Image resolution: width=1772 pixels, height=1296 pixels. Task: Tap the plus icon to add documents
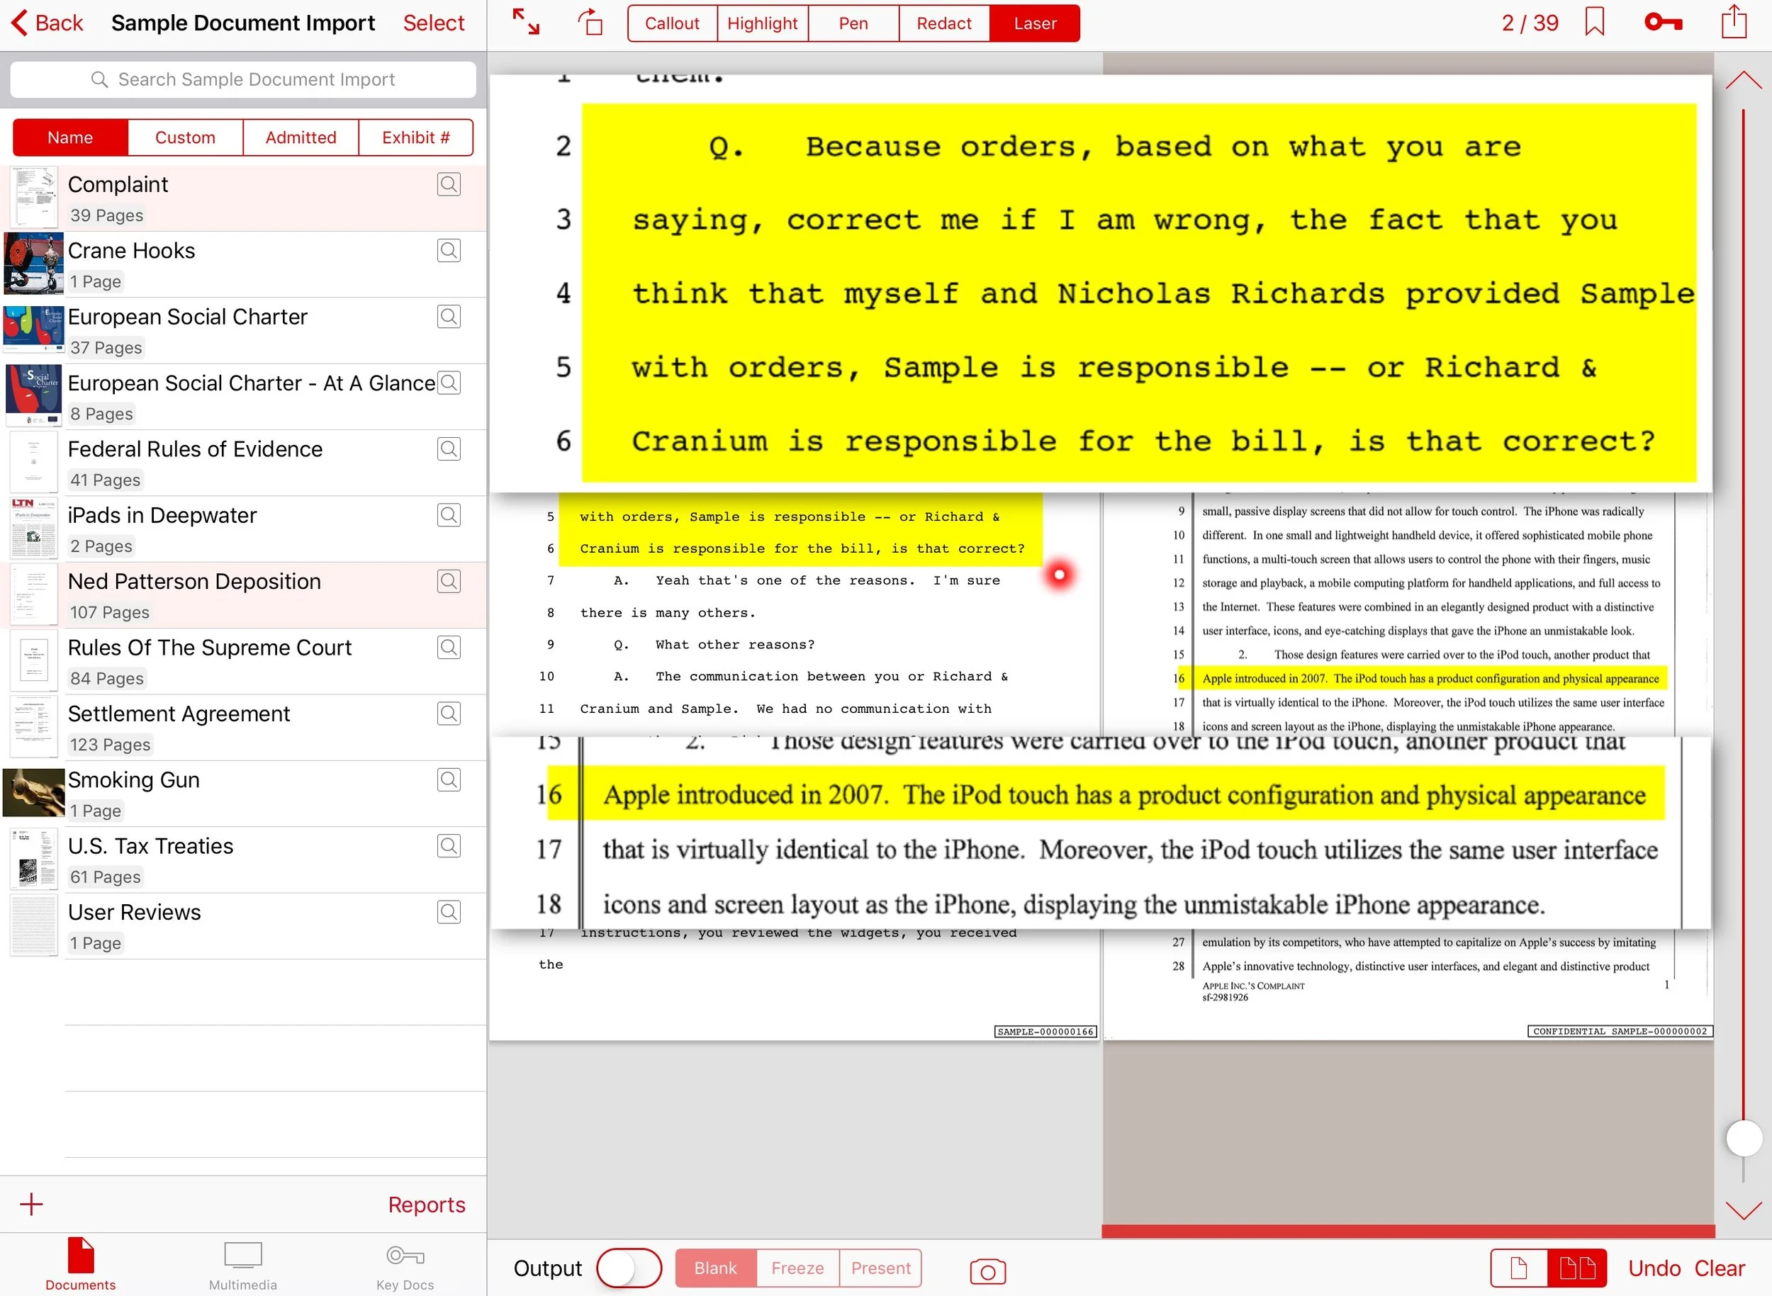click(x=31, y=1204)
